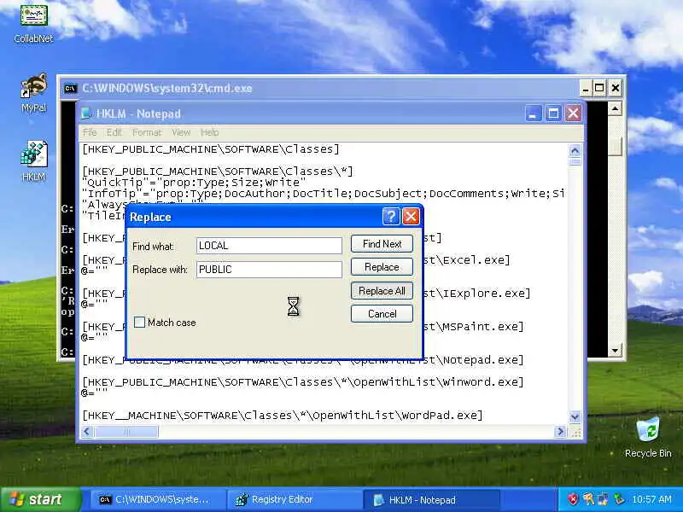Cancel the Replace dialog
683x512 pixels.
pyautogui.click(x=382, y=314)
